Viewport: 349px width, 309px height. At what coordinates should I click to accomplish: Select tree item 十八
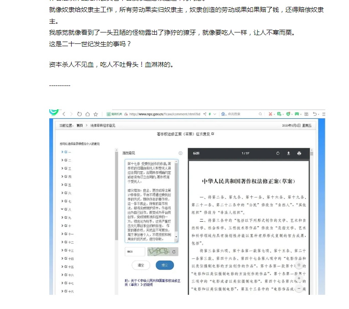click(x=71, y=291)
